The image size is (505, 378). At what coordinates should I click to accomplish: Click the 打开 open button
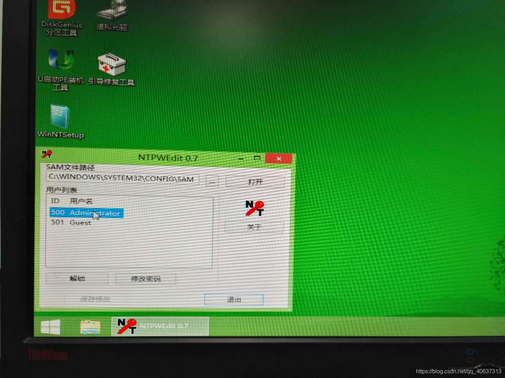coord(255,182)
